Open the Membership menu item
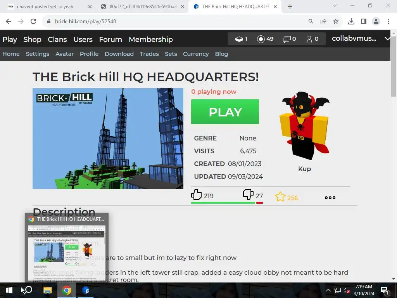This screenshot has width=397, height=298. 151,40
